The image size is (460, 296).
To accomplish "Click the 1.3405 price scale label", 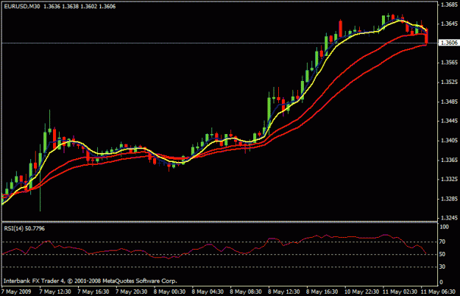I will (450, 141).
